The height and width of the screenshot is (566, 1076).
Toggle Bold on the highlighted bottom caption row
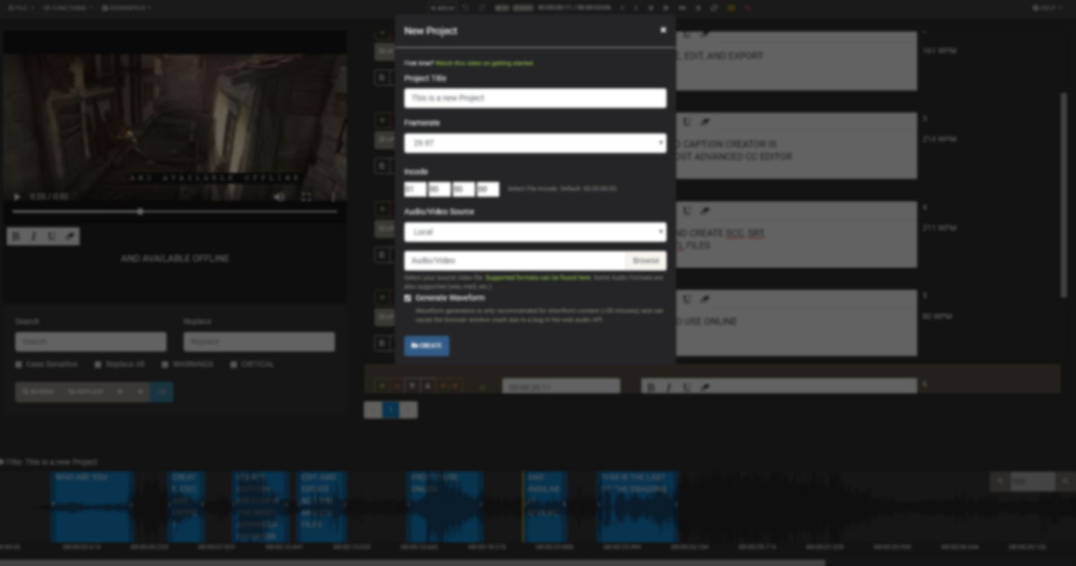[650, 387]
